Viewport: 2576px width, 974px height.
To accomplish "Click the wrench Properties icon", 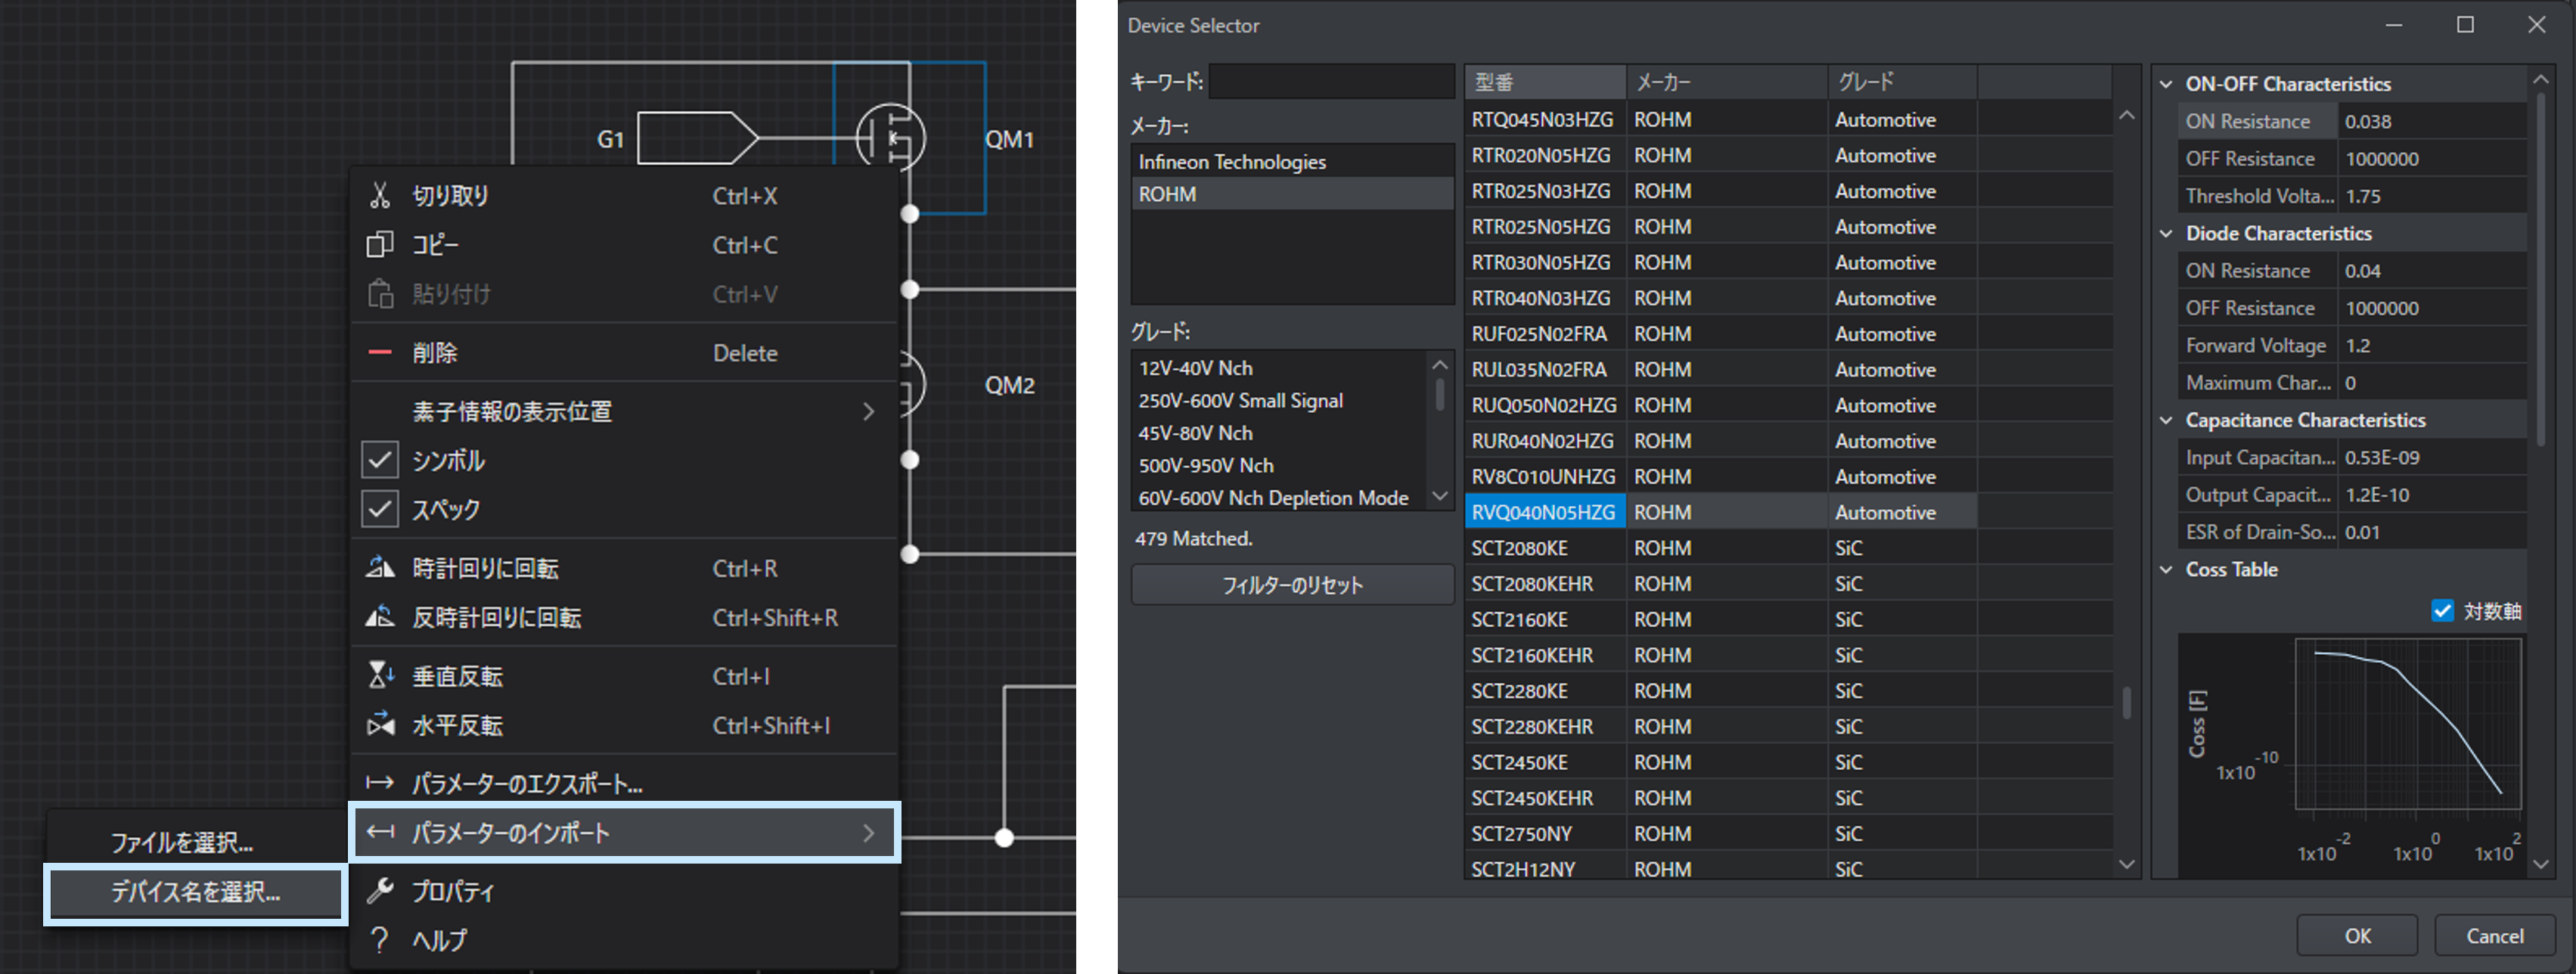I will pos(379,890).
